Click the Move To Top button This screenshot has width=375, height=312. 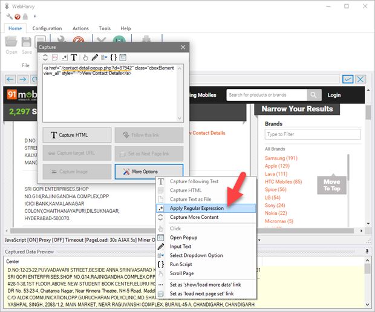tap(331, 184)
